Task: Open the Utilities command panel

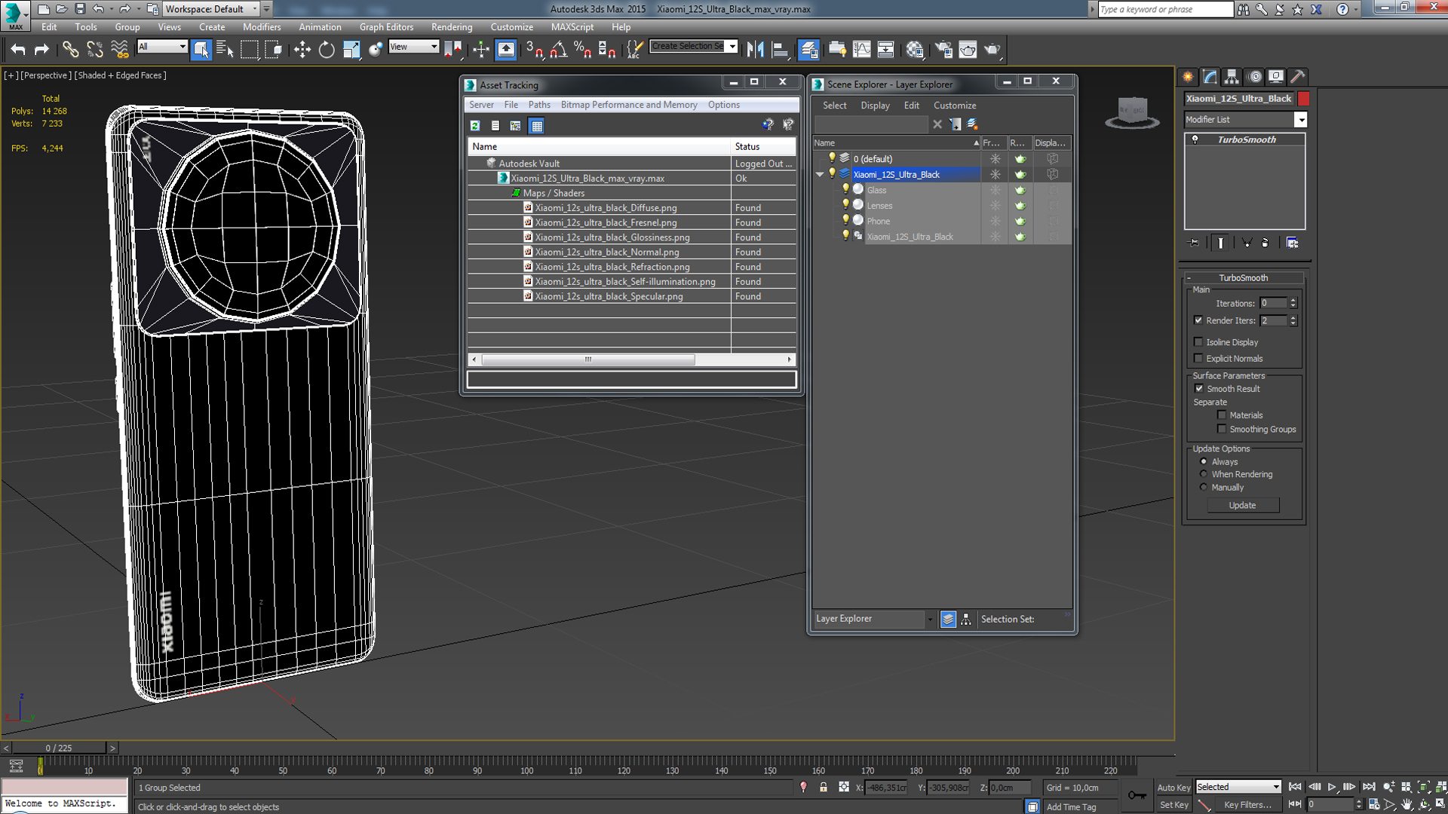Action: click(x=1298, y=77)
